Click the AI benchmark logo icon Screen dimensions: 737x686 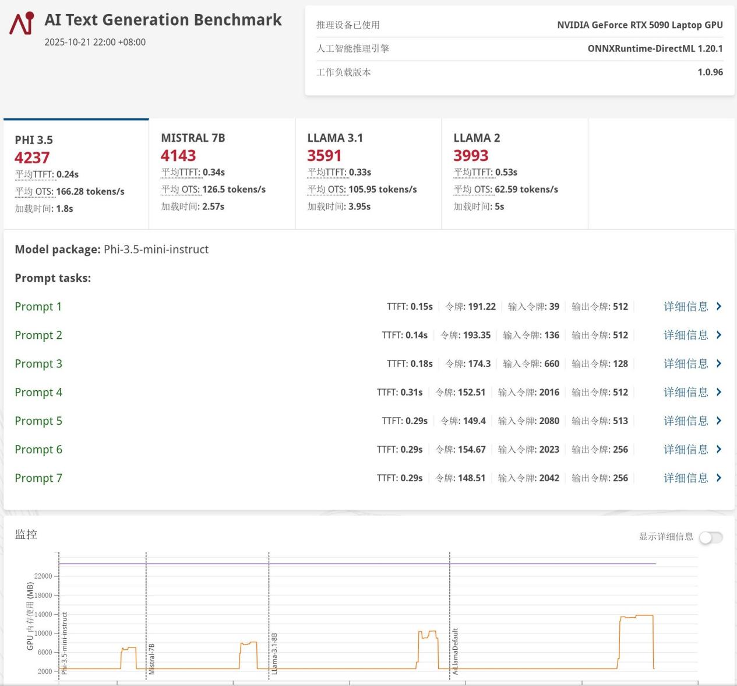(x=22, y=23)
